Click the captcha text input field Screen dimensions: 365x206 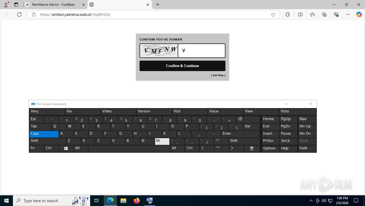click(x=202, y=51)
